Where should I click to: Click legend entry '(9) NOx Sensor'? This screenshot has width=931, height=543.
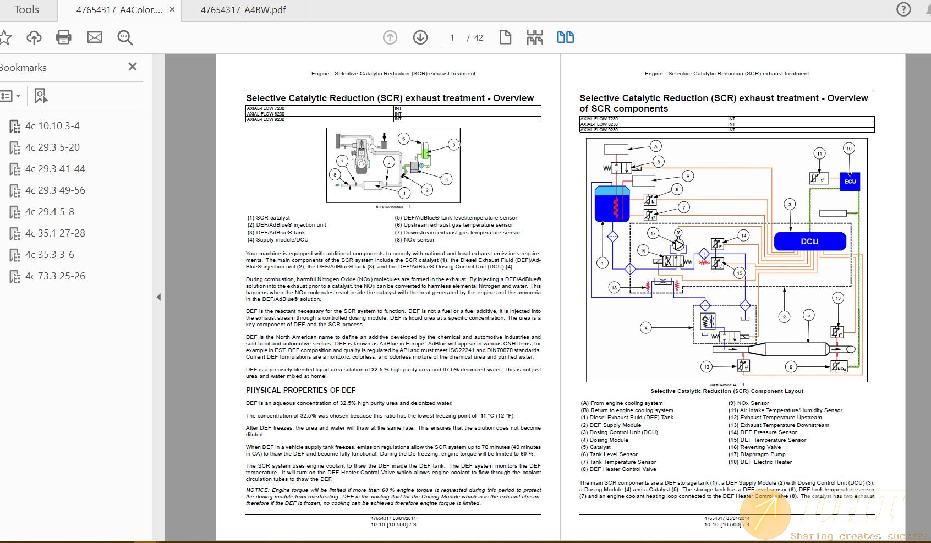[x=749, y=403]
